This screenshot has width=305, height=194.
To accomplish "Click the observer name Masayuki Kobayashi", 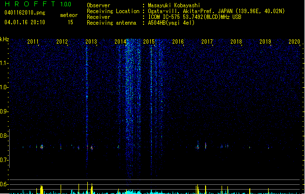I will (x=174, y=5).
